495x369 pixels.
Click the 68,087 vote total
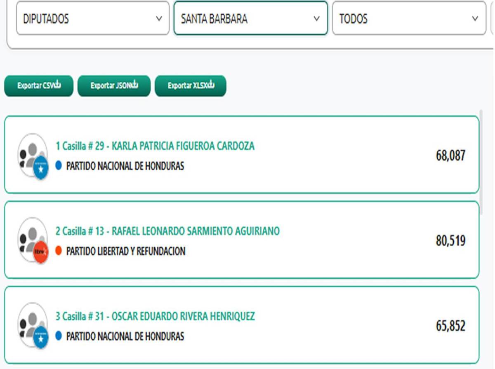(450, 156)
